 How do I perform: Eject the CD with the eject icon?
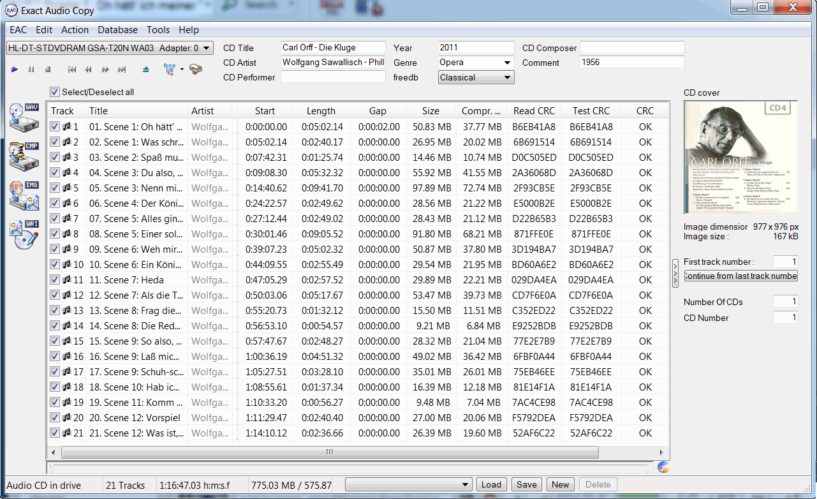146,69
